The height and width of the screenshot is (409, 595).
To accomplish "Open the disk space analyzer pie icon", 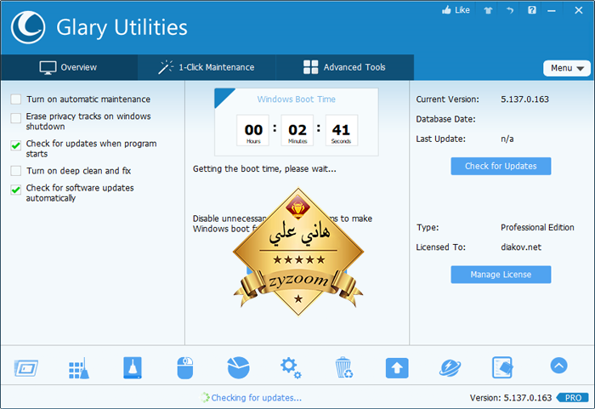I will [238, 367].
